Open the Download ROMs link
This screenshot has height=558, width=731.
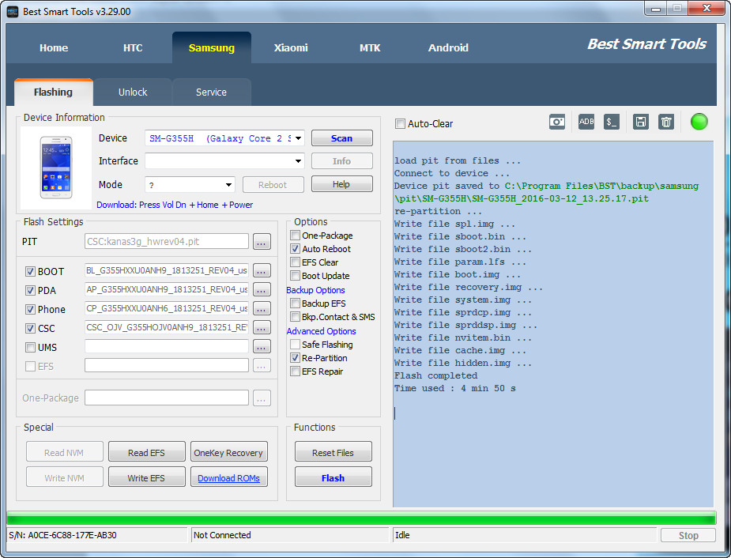(228, 478)
